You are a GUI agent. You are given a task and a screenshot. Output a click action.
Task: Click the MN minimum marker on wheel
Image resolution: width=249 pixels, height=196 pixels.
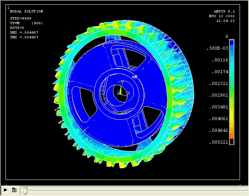click(x=134, y=77)
